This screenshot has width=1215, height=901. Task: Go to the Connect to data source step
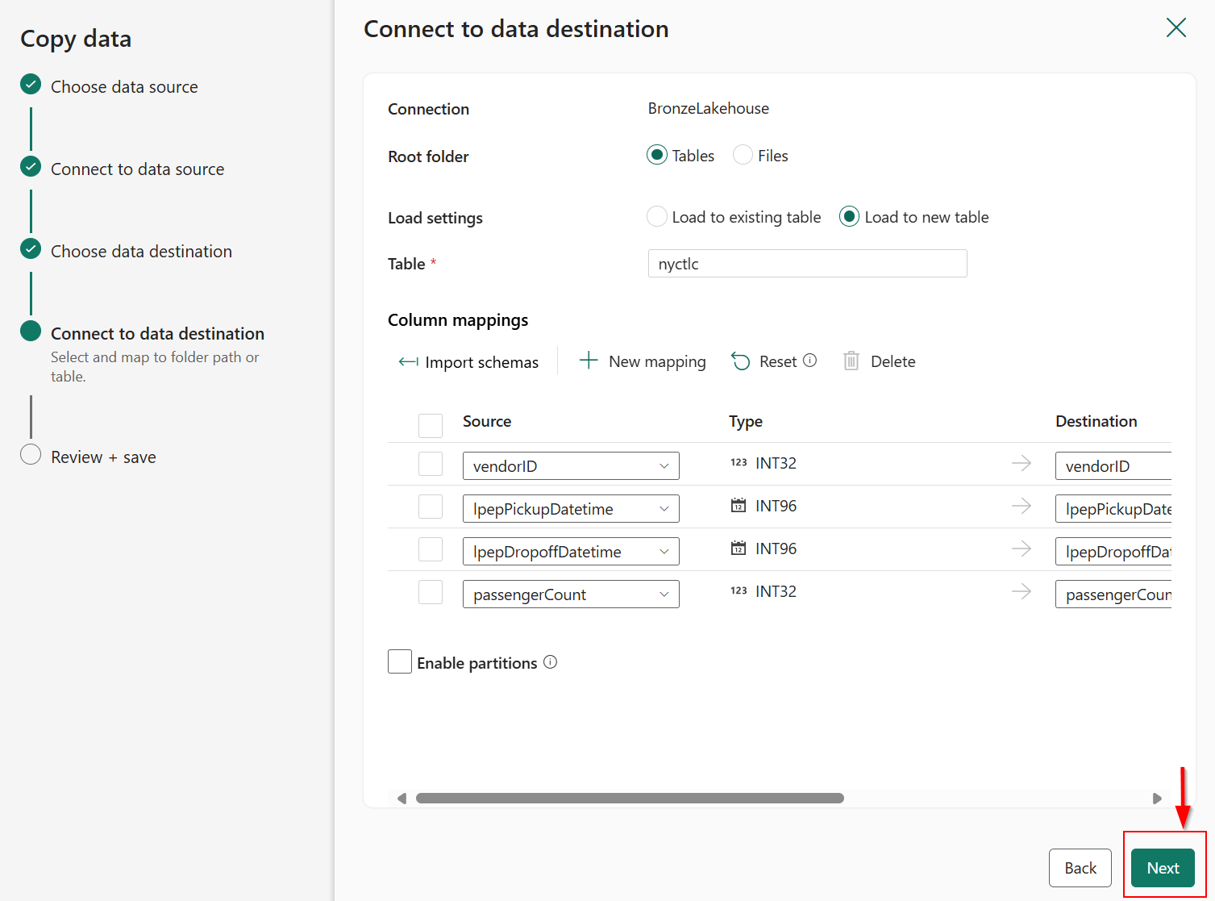click(x=138, y=169)
